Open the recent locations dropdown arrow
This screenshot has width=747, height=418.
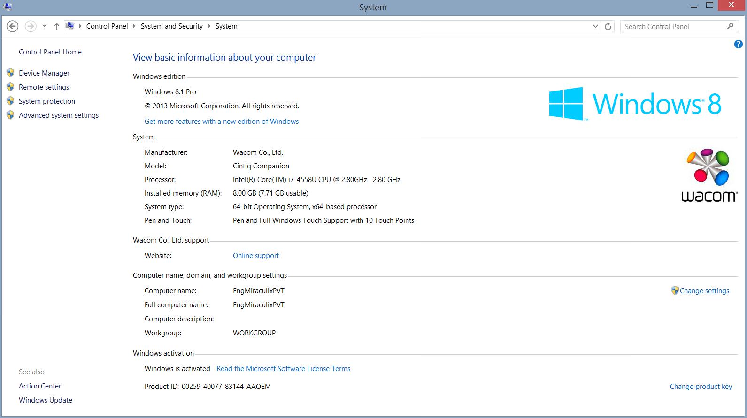tap(44, 26)
